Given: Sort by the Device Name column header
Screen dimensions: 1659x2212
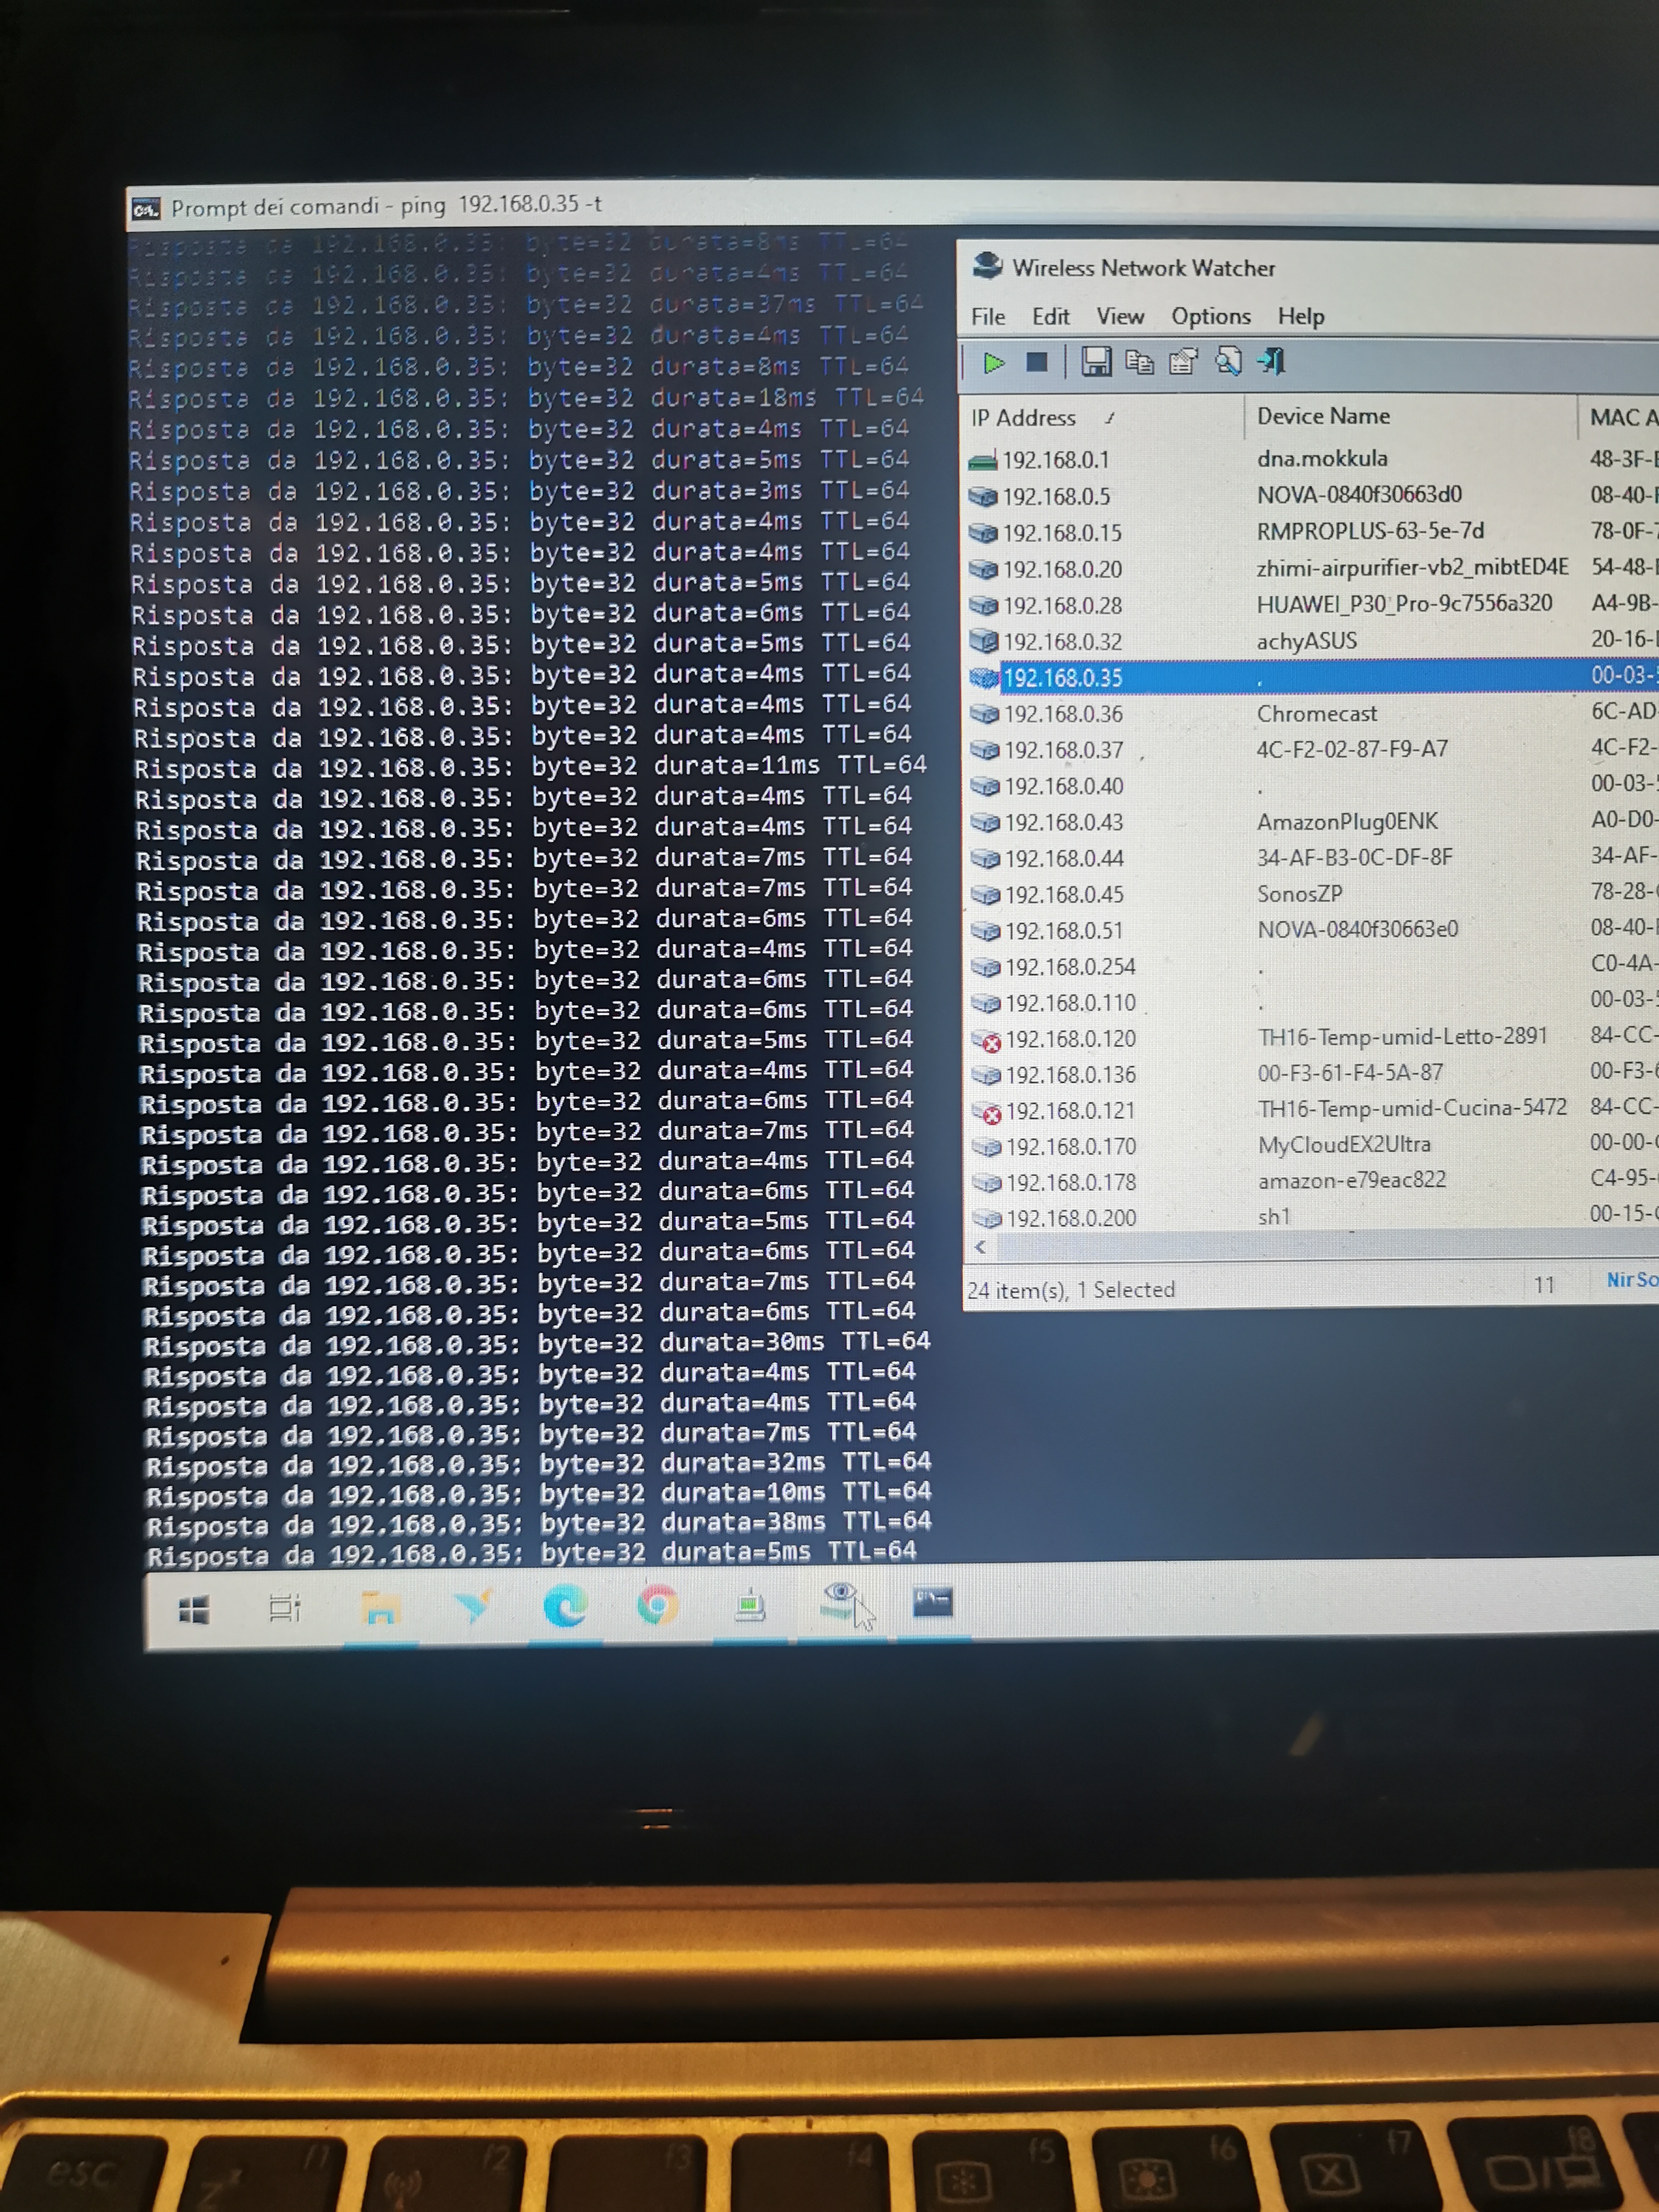Looking at the screenshot, I should [x=1322, y=416].
